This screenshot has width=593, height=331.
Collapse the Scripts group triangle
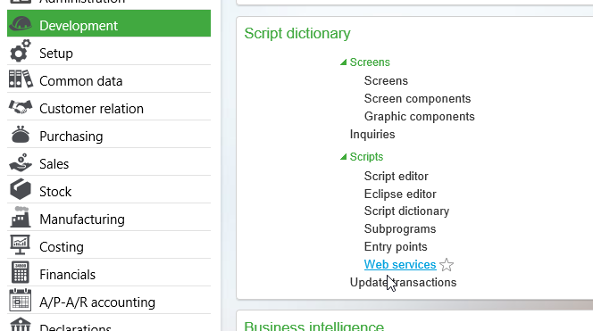tap(344, 157)
